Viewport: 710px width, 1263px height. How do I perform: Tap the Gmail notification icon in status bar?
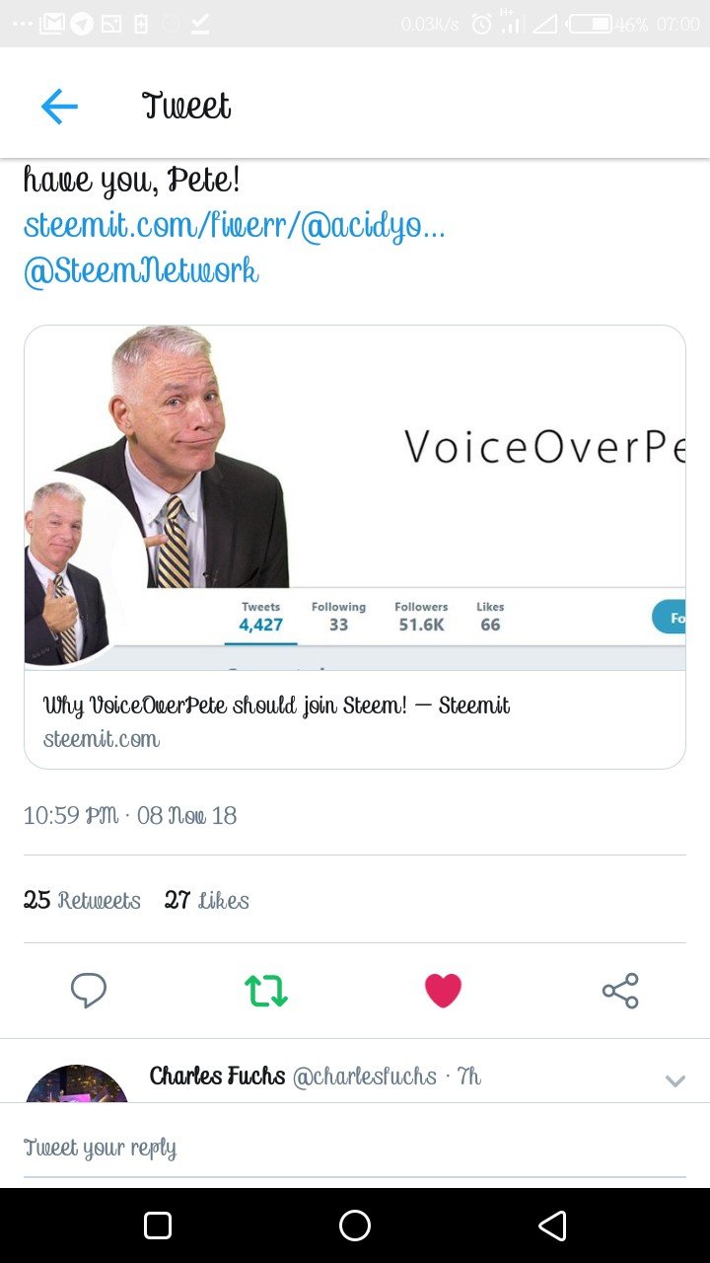pyautogui.click(x=52, y=24)
